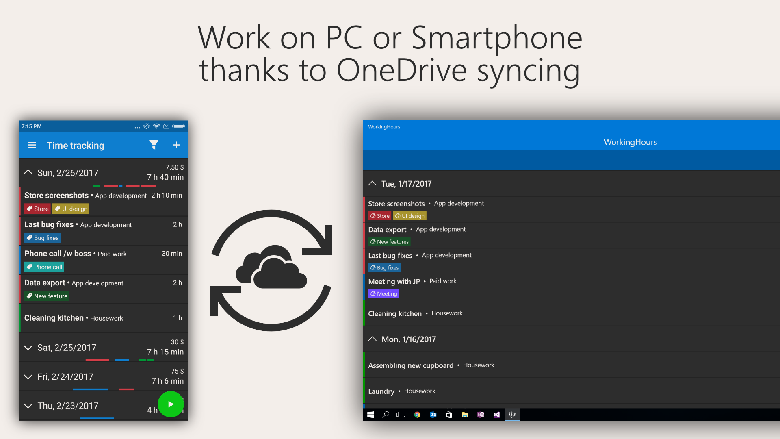Open the hamburger menu in Time tracking
This screenshot has height=439, width=780.
[32, 145]
